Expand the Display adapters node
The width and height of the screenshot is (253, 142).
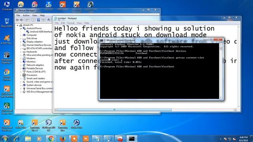21,42
